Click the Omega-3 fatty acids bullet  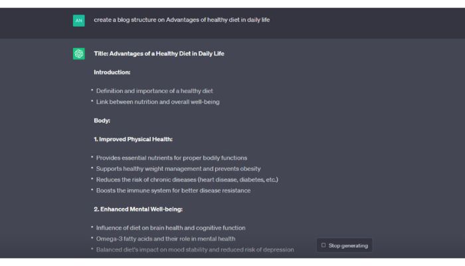pyautogui.click(x=165, y=239)
